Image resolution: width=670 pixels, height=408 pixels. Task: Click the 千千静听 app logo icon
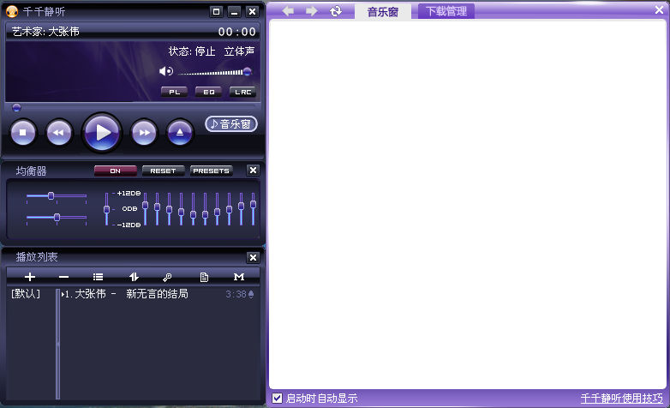[11, 11]
